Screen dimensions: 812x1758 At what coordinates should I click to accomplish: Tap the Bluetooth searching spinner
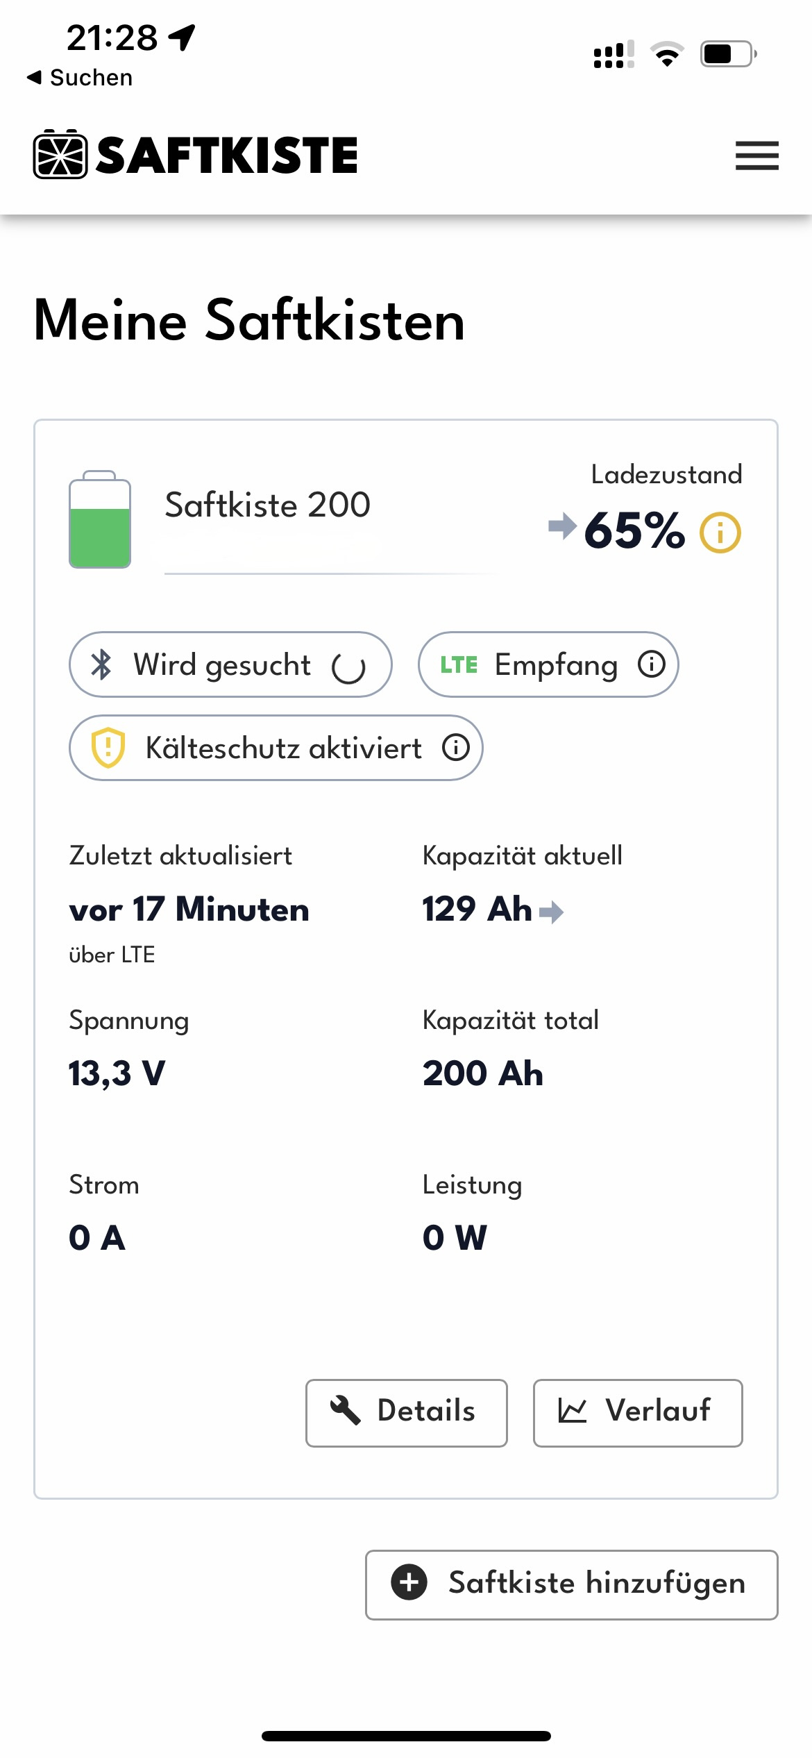348,667
